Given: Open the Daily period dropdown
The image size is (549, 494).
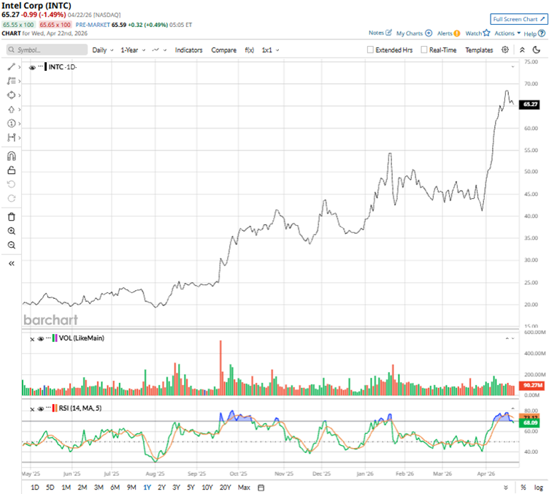Looking at the screenshot, I should click(x=103, y=50).
